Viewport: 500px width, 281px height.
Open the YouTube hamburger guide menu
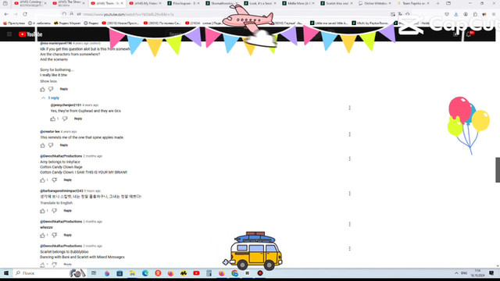9,34
